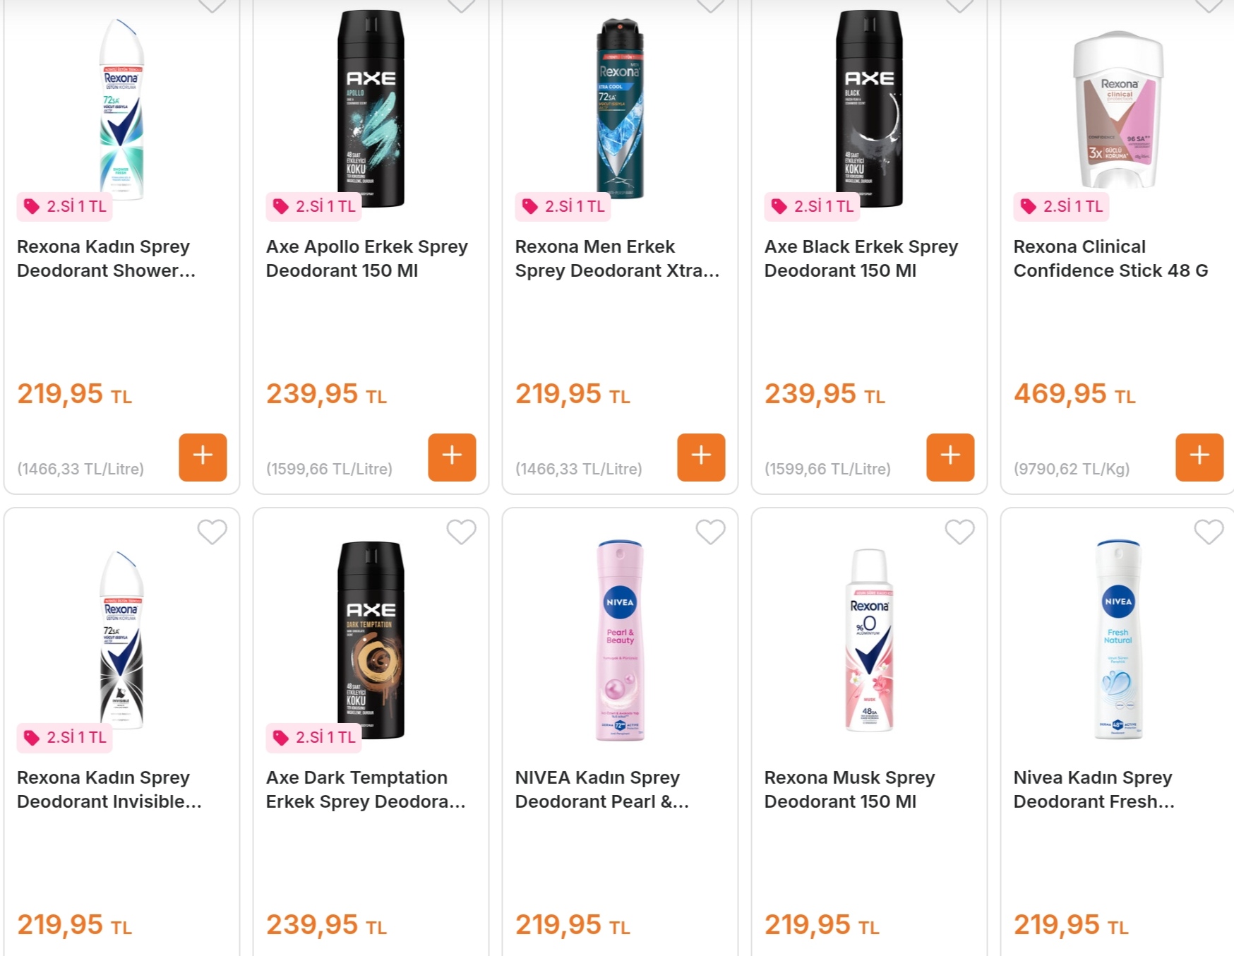Favorite the NIVEA Pearl & Beauty deodorant
1234x956 pixels.
(x=710, y=532)
